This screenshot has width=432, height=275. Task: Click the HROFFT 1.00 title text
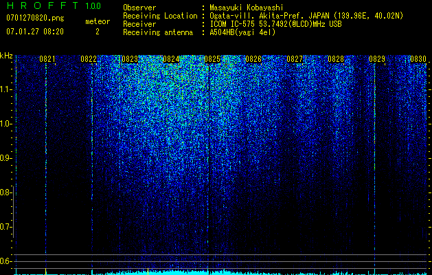pos(54,5)
